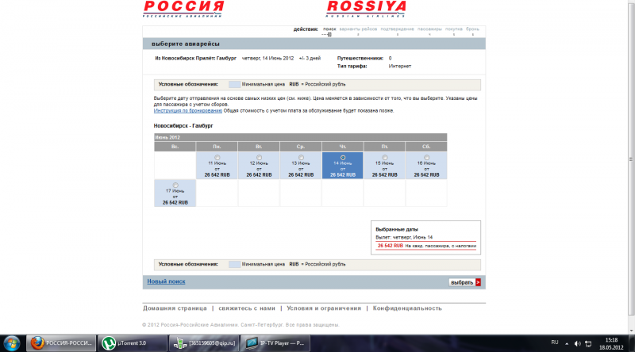
Task: Click the volume speaker tray icon
Action: coord(578,343)
